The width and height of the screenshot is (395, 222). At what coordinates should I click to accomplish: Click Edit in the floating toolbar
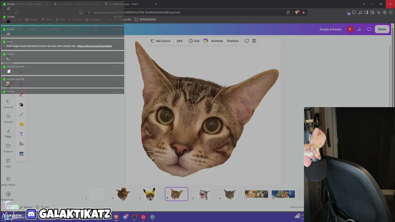tap(180, 41)
